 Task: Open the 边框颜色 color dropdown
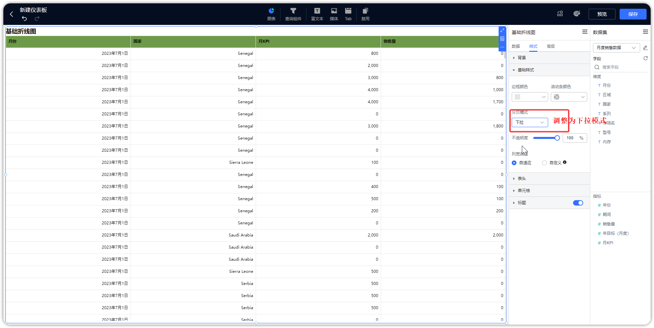click(x=530, y=97)
